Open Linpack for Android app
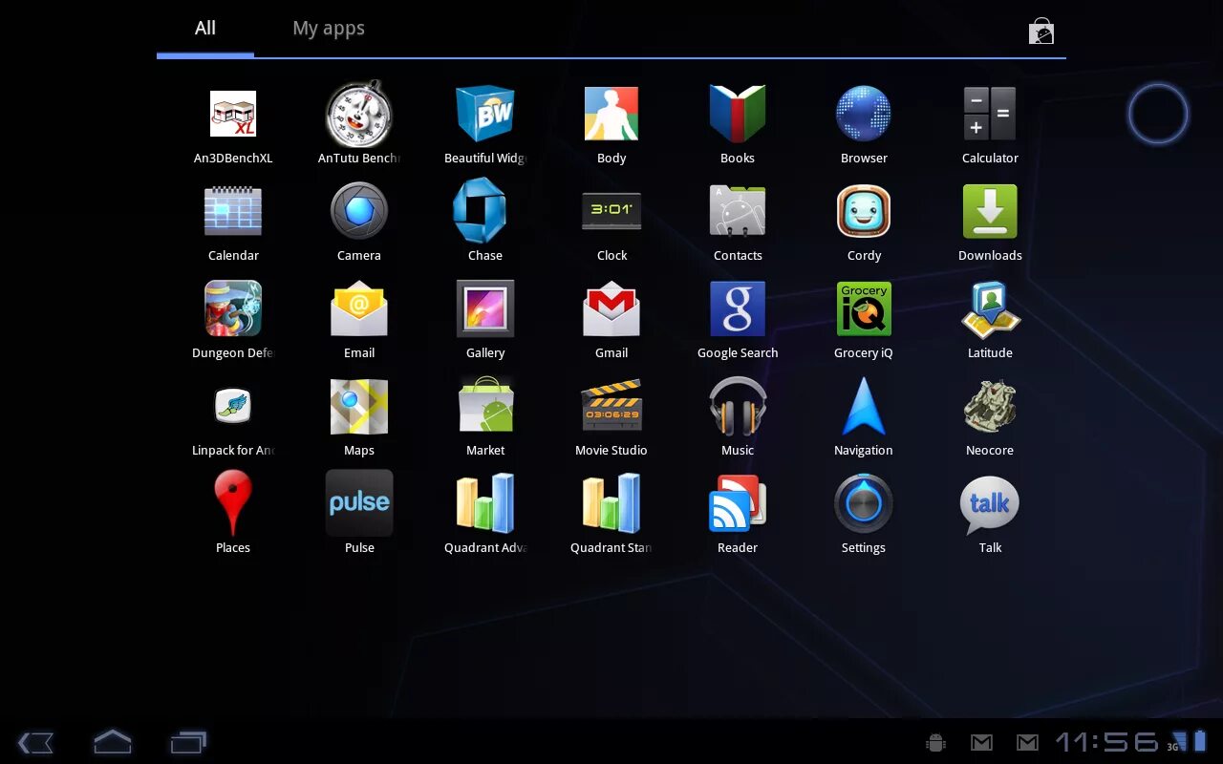1223x764 pixels. point(233,407)
